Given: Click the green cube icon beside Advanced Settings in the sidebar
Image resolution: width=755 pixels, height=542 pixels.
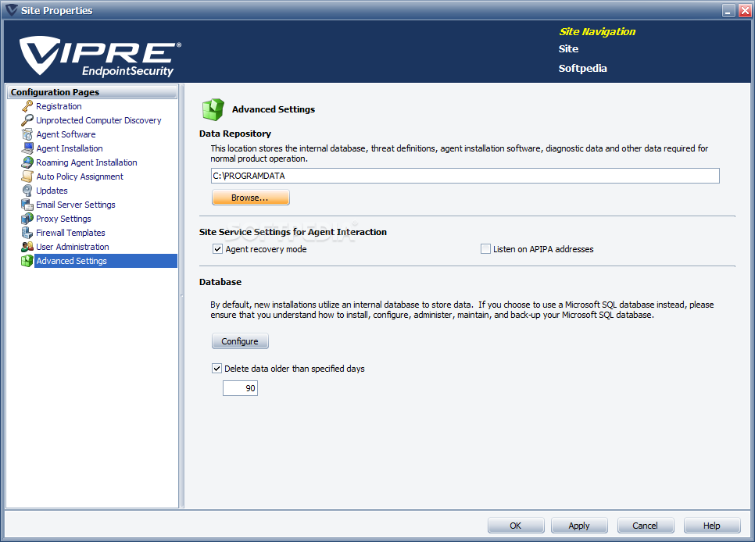Looking at the screenshot, I should [x=27, y=260].
